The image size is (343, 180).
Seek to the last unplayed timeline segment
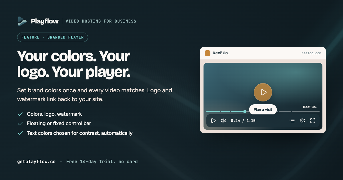click(x=306, y=111)
